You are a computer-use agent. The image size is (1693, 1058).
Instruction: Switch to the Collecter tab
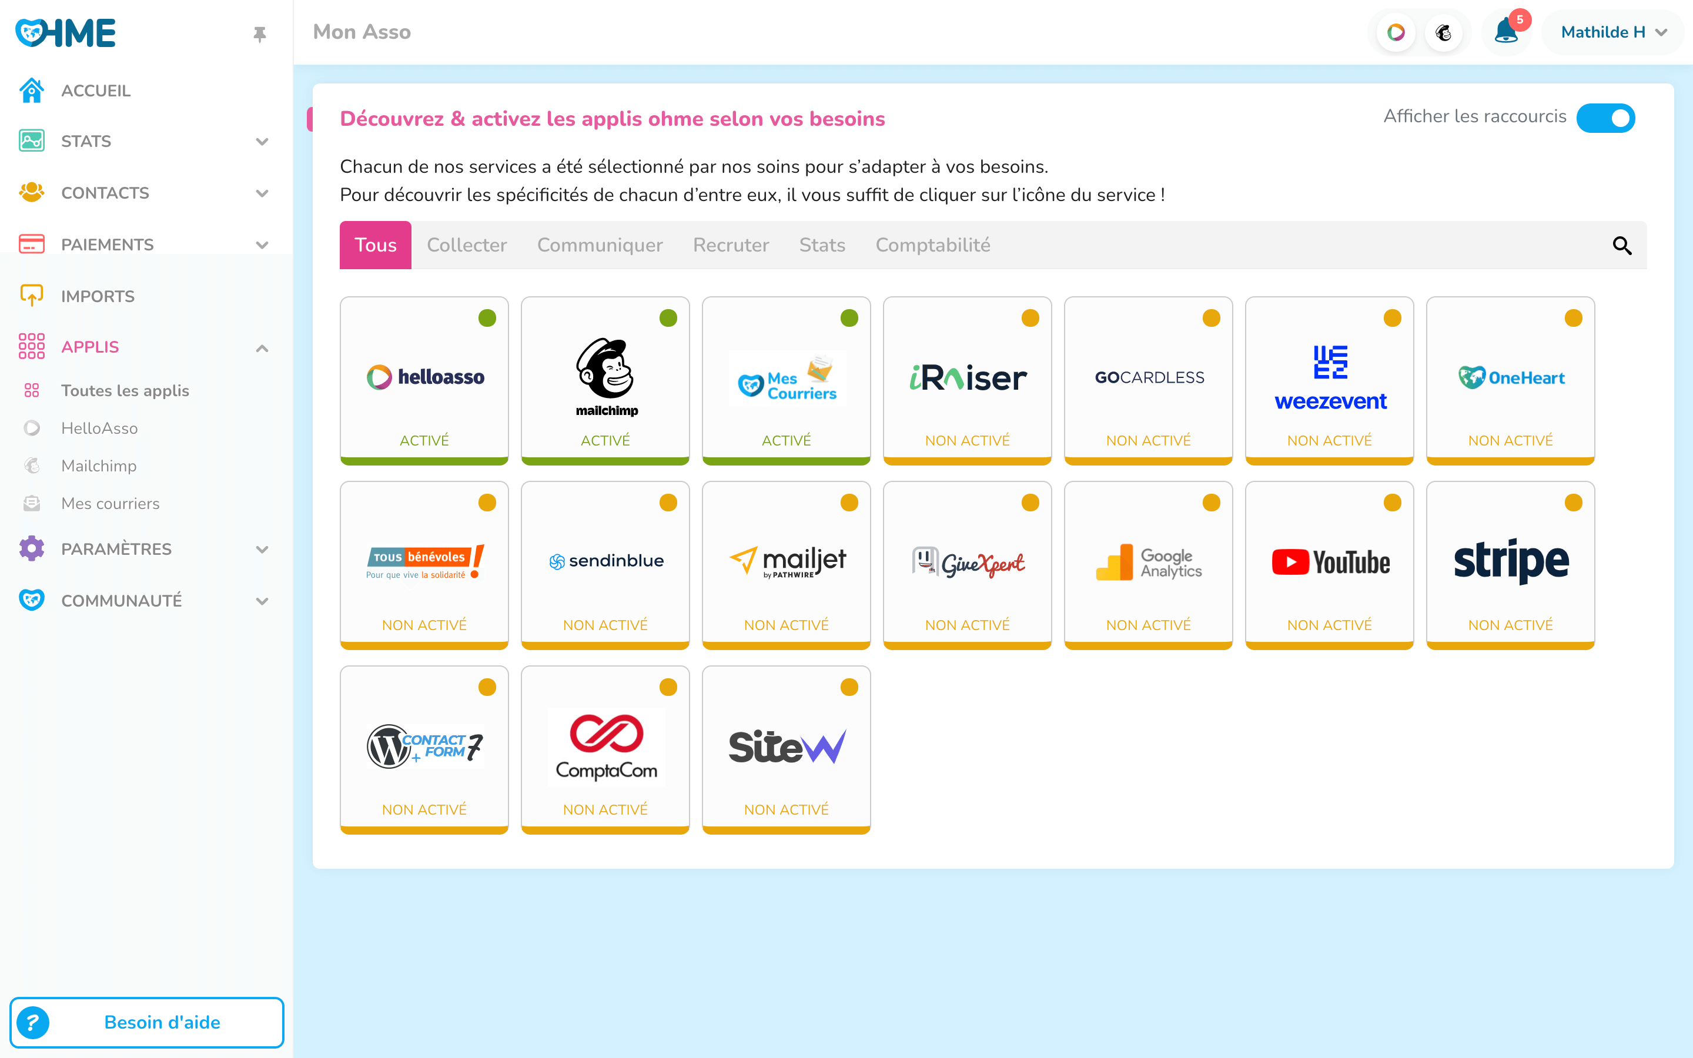click(467, 245)
